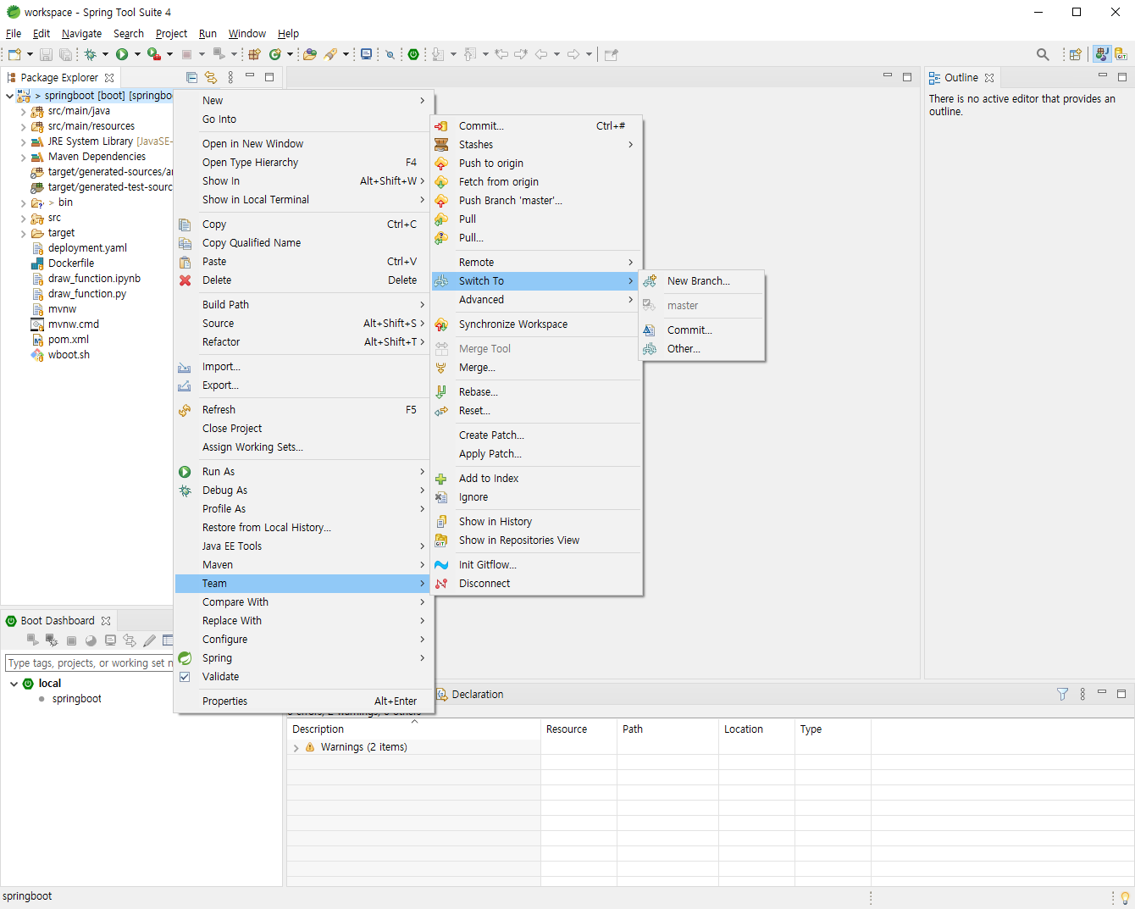Click the Save All toolbar icon
The image size is (1135, 909).
click(65, 54)
